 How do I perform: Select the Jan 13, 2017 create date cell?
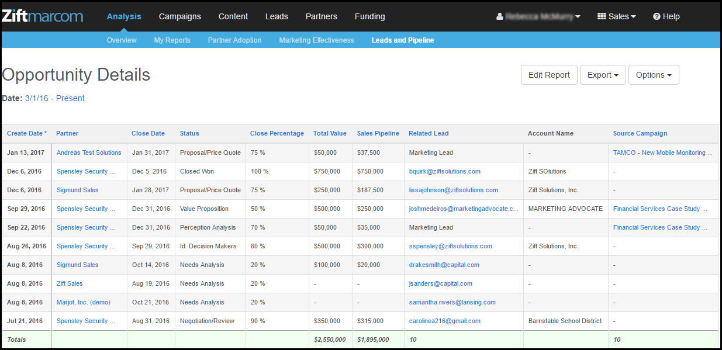26,153
